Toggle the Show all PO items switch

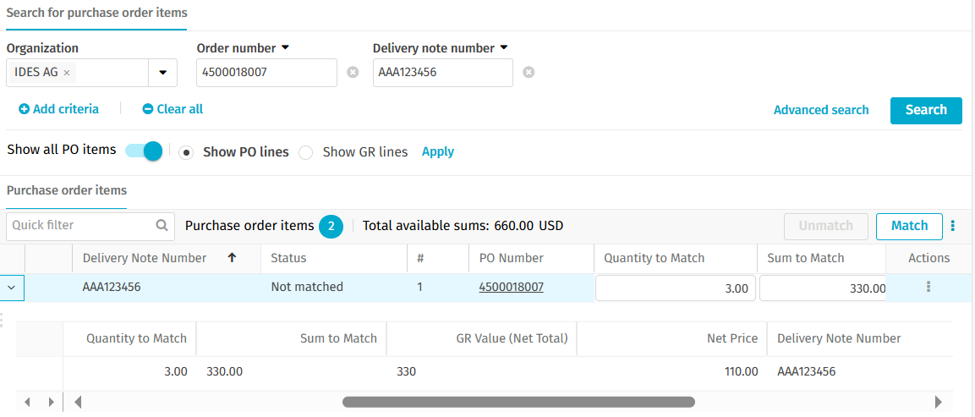click(x=144, y=151)
